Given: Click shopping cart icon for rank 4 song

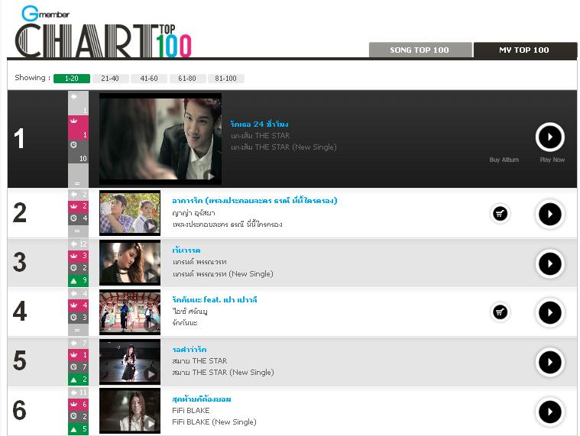Looking at the screenshot, I should [500, 312].
